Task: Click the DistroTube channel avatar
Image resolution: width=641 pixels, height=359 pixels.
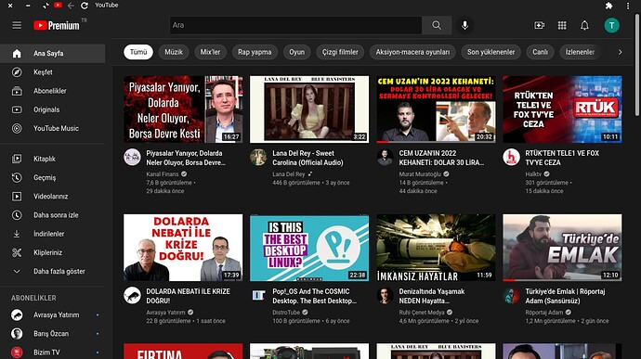Action: (x=258, y=295)
